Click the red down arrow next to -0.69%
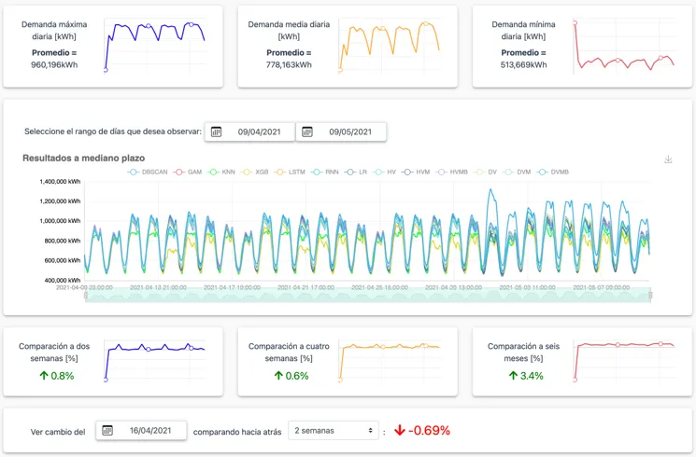Screen dimensions: 696x457 click(x=399, y=431)
